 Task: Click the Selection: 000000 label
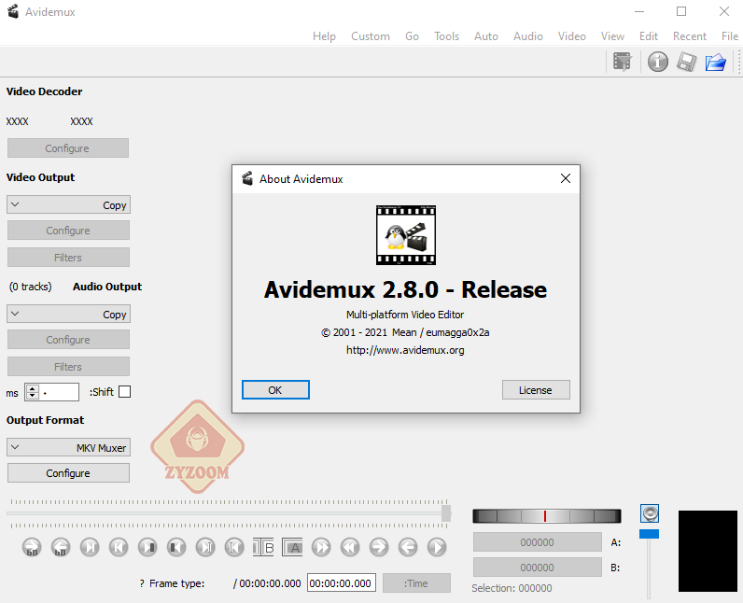click(512, 588)
